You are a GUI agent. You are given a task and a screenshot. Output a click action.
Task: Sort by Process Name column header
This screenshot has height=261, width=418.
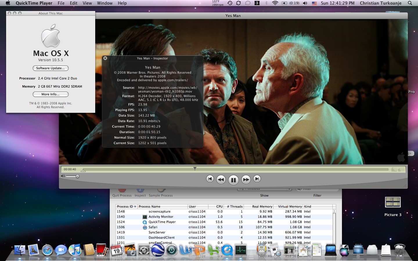163,206
